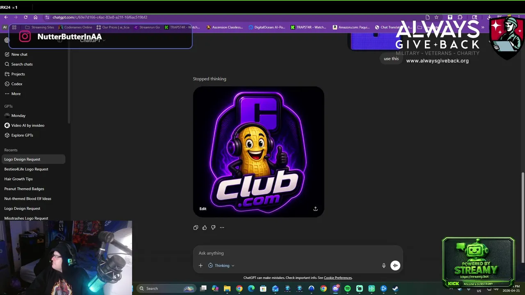Open Microsoft Edge from the taskbar
Viewport: 525px width, 295px height.
point(251,288)
